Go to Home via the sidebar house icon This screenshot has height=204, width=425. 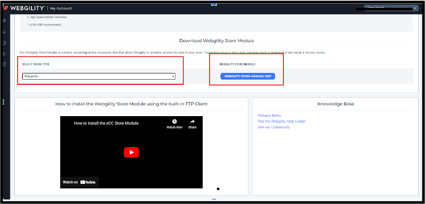(4, 32)
